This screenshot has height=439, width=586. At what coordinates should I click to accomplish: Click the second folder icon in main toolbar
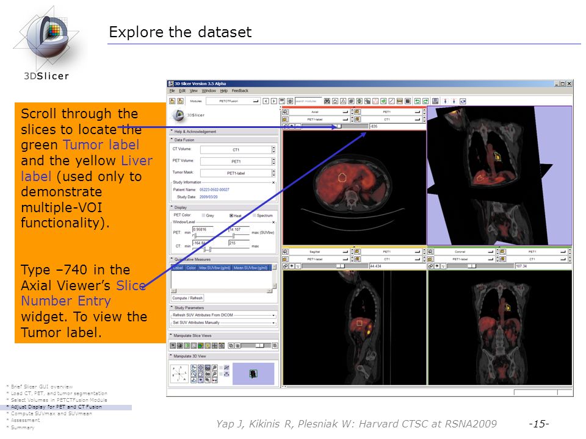coord(180,101)
